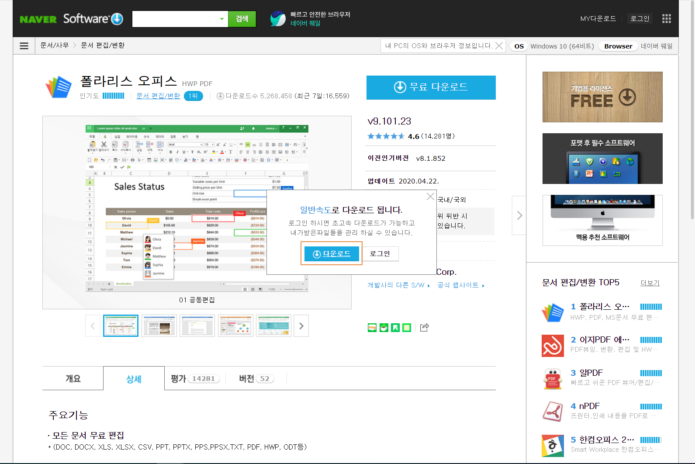Open the Hancom Office icon in TOP5
This screenshot has width=695, height=464.
553,446
